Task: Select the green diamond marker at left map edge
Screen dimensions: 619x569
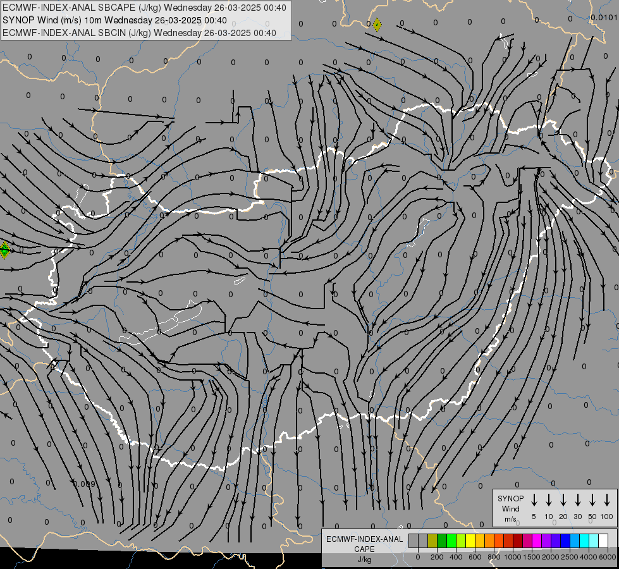Action: pos(4,250)
